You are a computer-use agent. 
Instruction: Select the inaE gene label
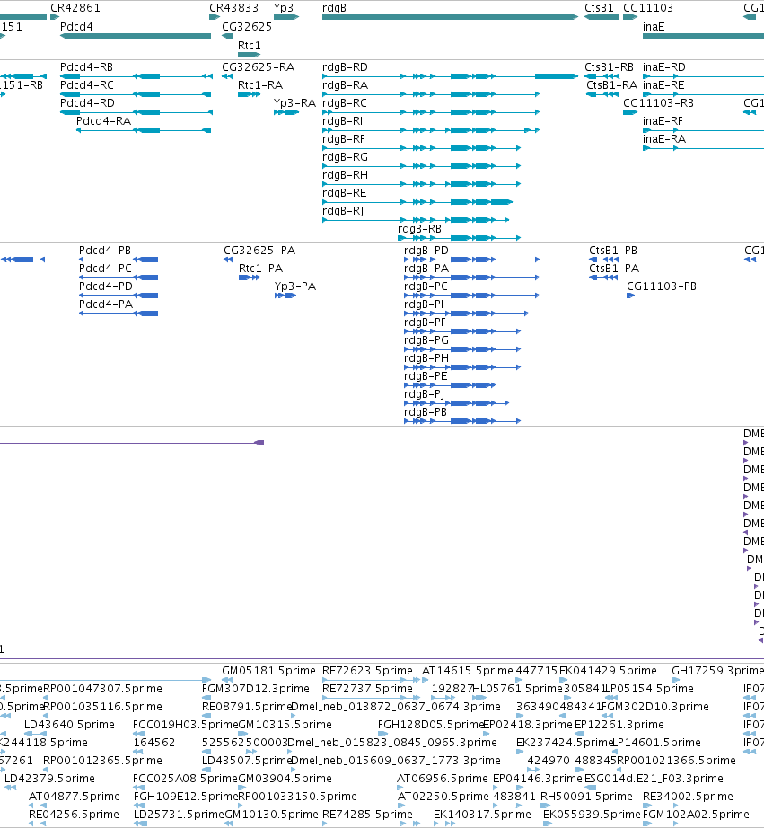(654, 26)
